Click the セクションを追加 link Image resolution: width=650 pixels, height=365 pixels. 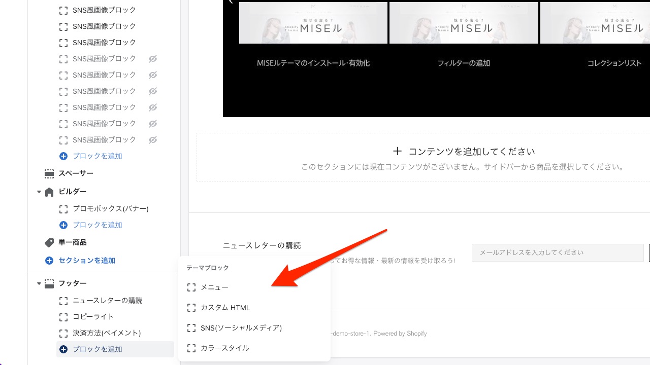click(87, 261)
